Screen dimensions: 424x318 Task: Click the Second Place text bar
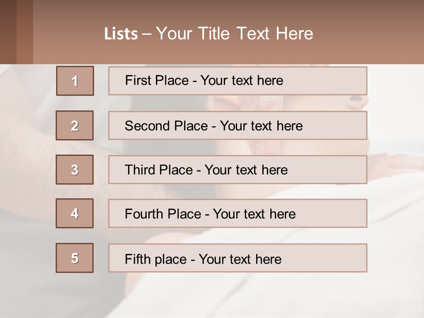tap(238, 125)
